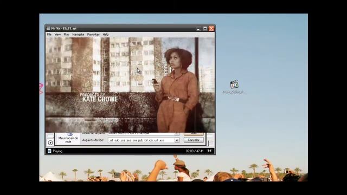Select Meus locais de rede shortcut

pos(68,138)
